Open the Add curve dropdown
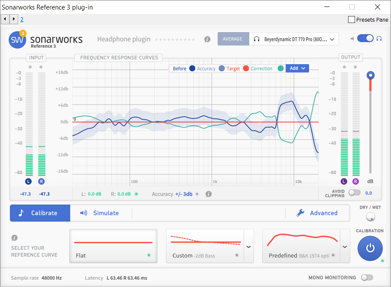The width and height of the screenshot is (391, 287). pyautogui.click(x=297, y=68)
